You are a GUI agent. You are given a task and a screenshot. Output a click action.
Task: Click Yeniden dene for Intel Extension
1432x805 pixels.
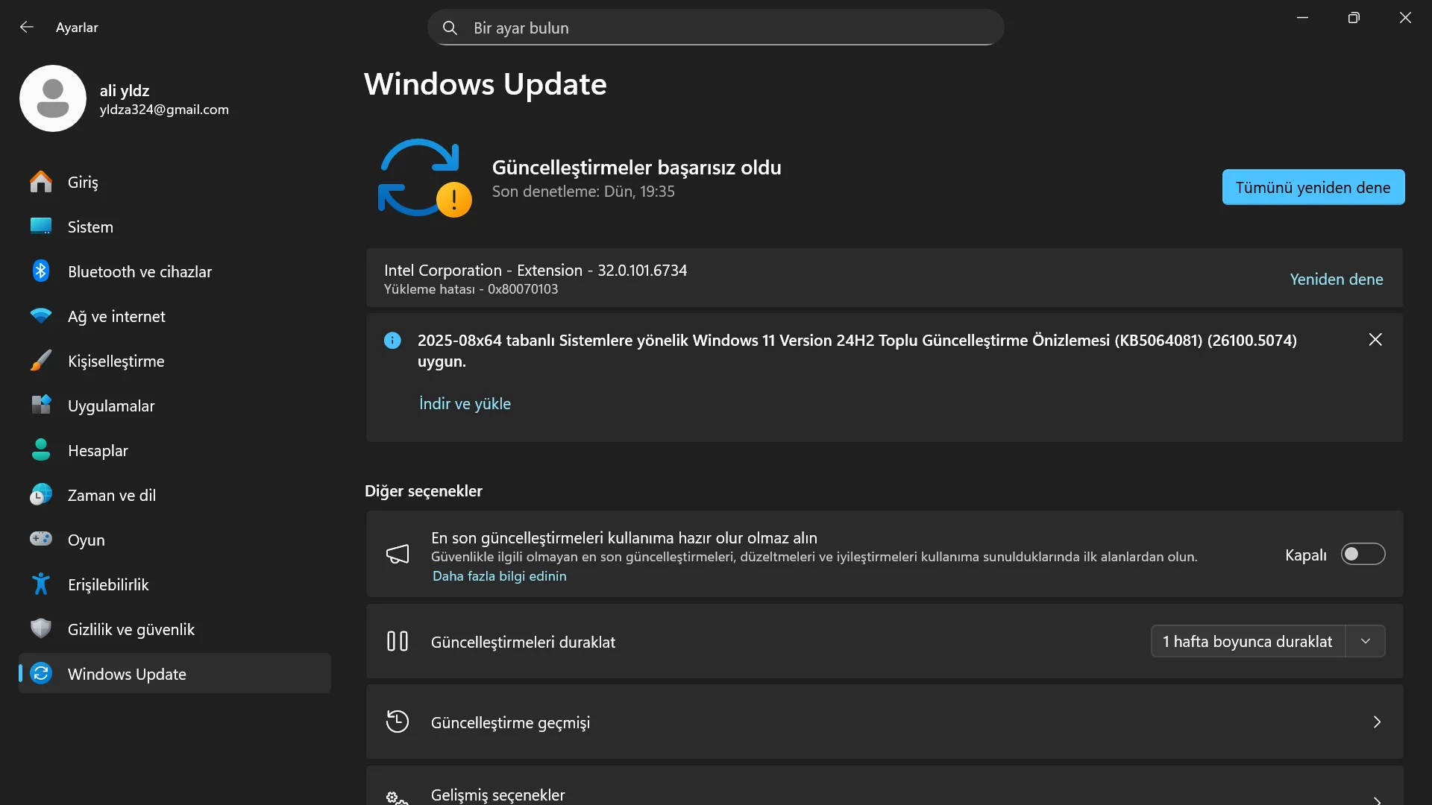click(1336, 279)
